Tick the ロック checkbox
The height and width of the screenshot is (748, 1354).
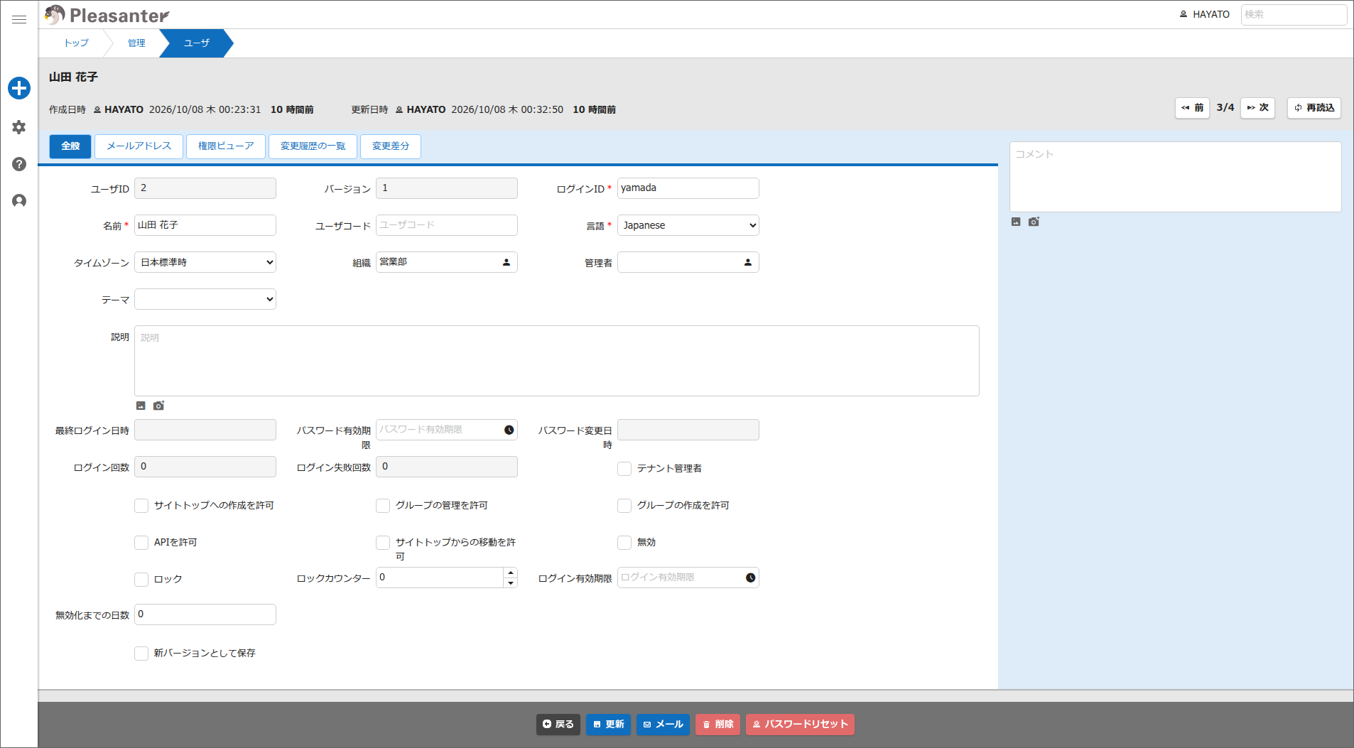pos(141,580)
